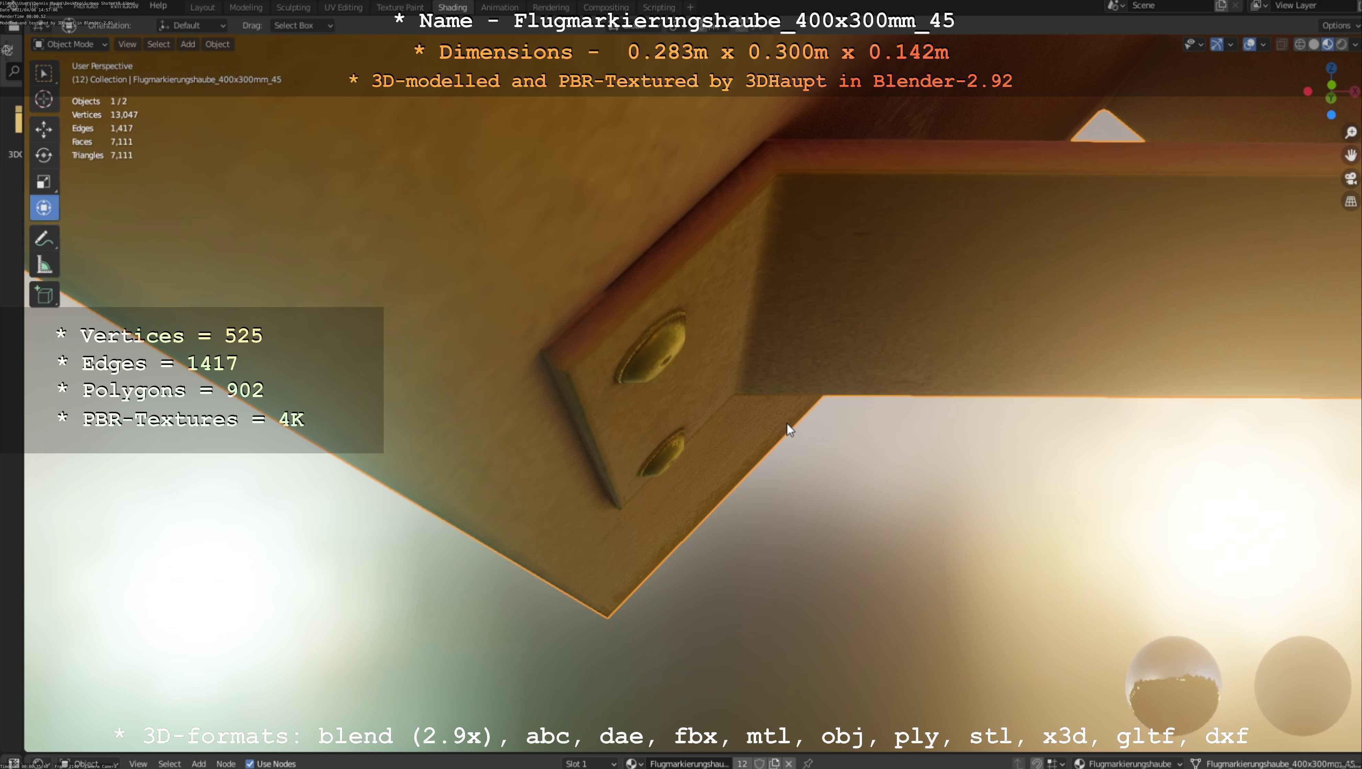Click the matte material preview sphere
Image resolution: width=1362 pixels, height=769 pixels.
click(x=1303, y=686)
